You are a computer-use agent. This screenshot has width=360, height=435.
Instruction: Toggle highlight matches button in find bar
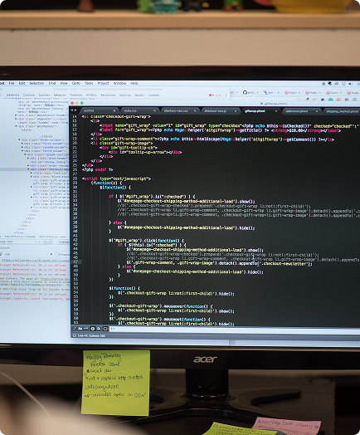[x=105, y=329]
